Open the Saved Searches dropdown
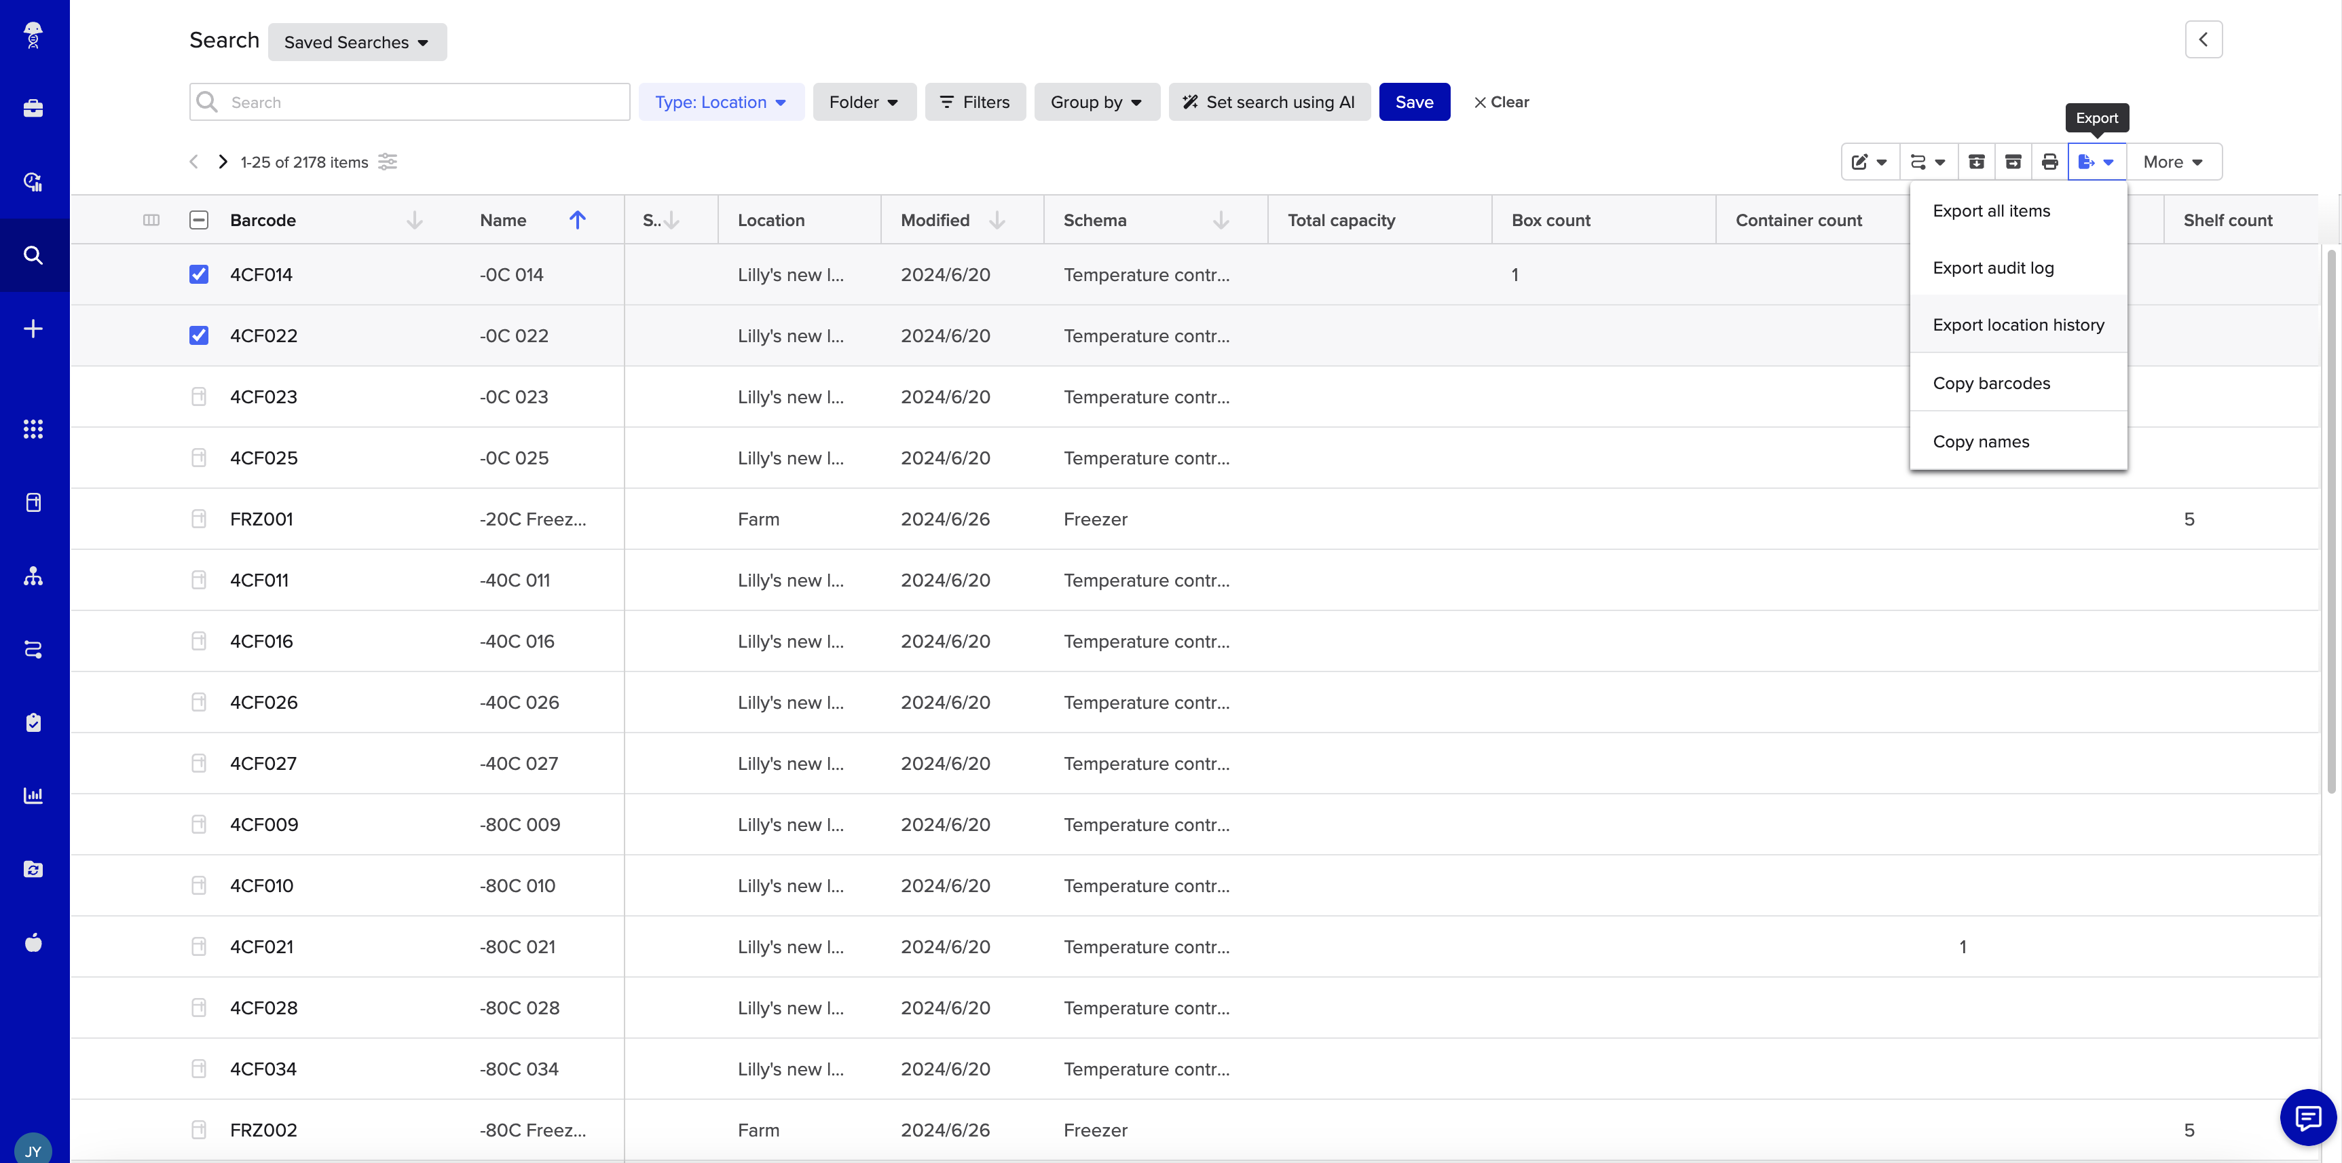The width and height of the screenshot is (2342, 1163). (x=357, y=42)
